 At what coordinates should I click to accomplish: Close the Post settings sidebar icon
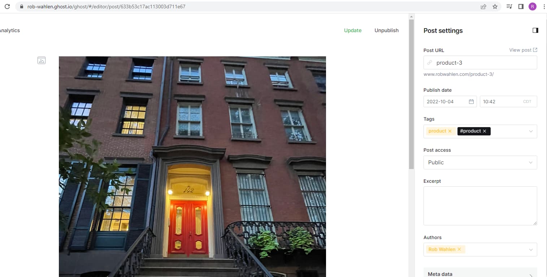tap(535, 30)
